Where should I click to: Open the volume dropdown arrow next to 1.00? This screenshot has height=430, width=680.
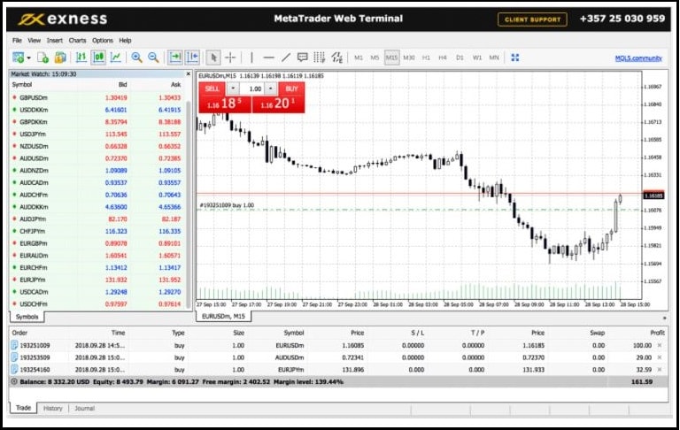coord(269,88)
